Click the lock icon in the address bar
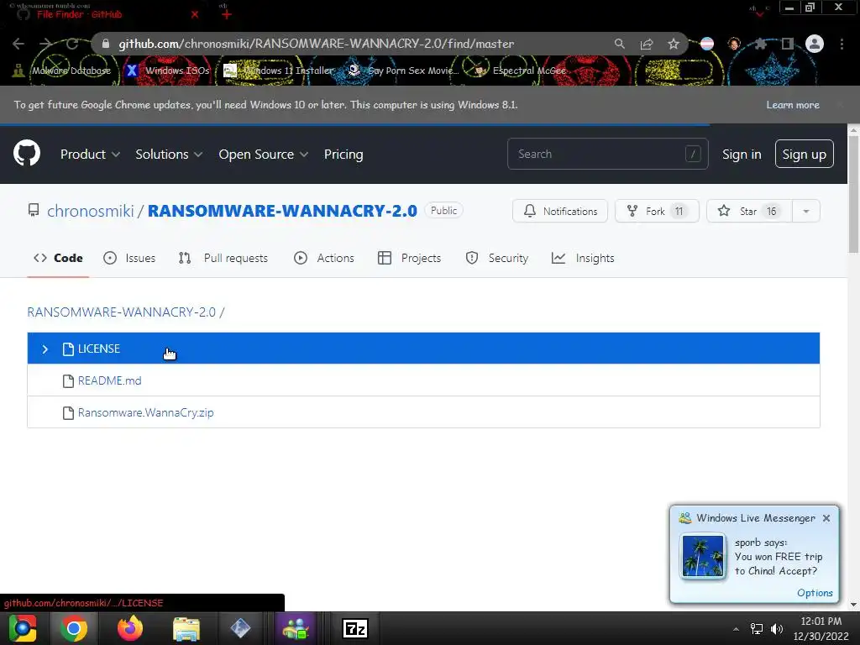 [x=106, y=44]
